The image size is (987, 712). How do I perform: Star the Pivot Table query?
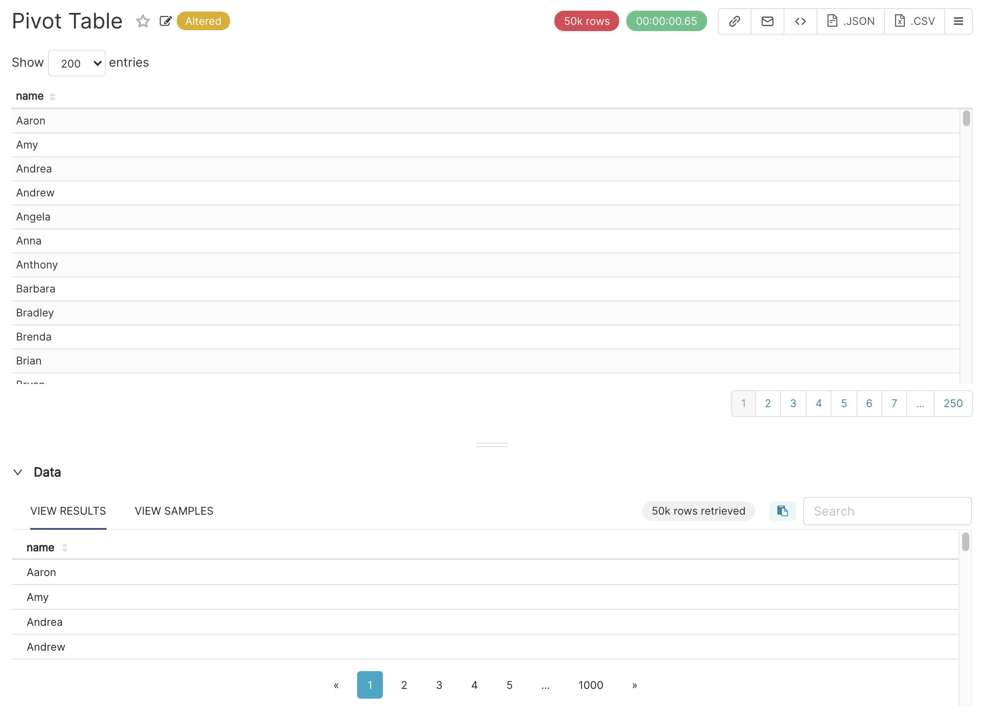(143, 21)
